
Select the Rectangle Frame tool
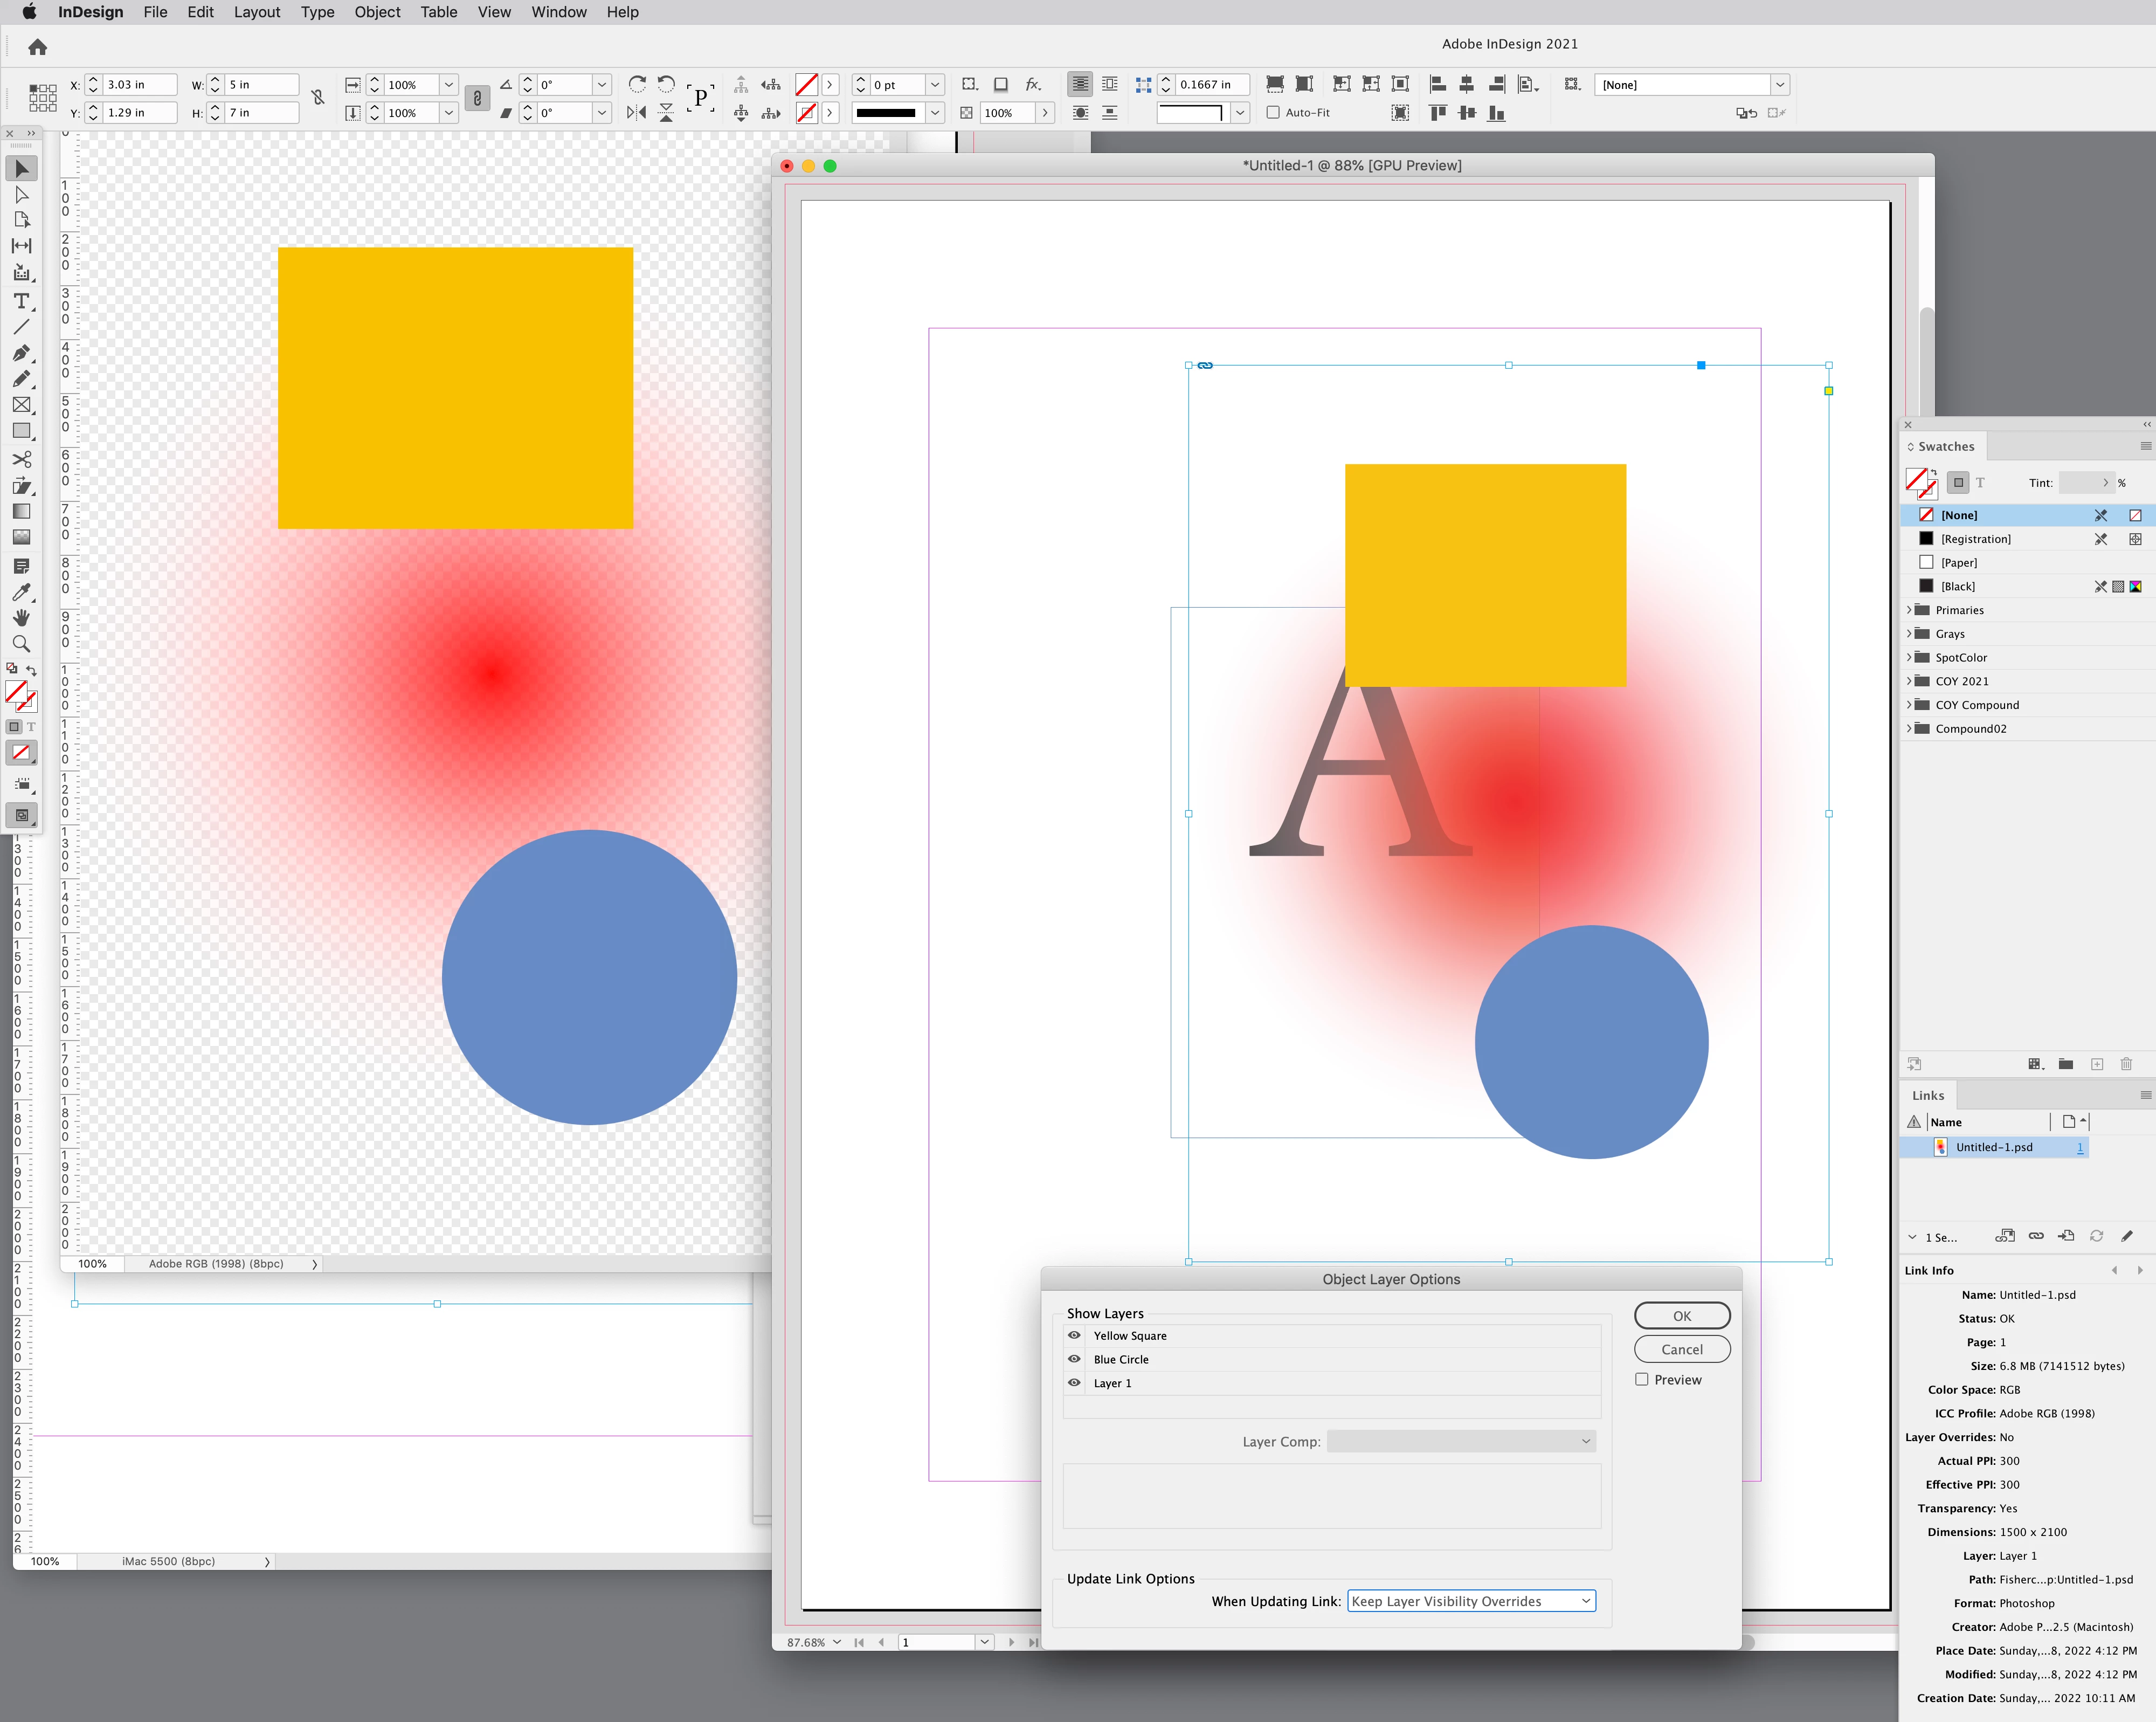[x=21, y=405]
